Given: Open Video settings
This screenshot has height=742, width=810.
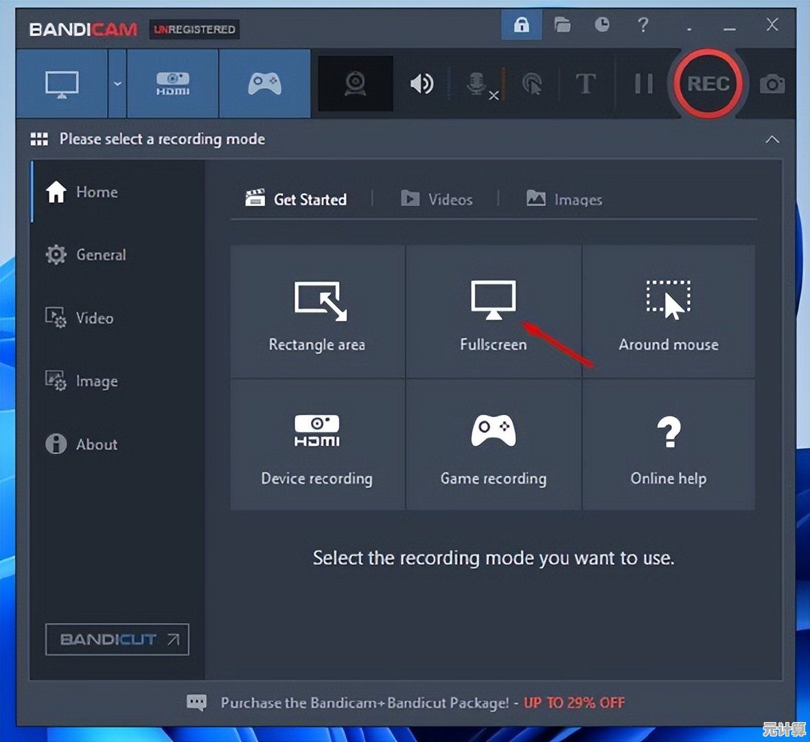Looking at the screenshot, I should click(118, 318).
